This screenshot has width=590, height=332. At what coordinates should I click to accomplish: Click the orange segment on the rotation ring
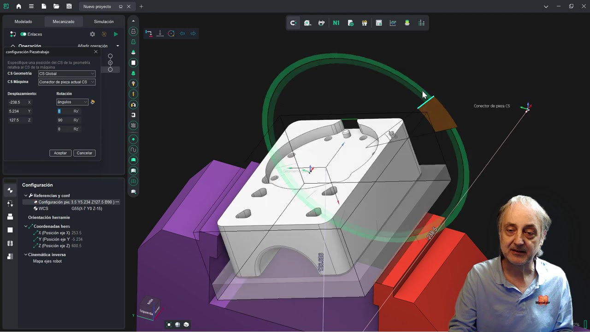(x=438, y=114)
